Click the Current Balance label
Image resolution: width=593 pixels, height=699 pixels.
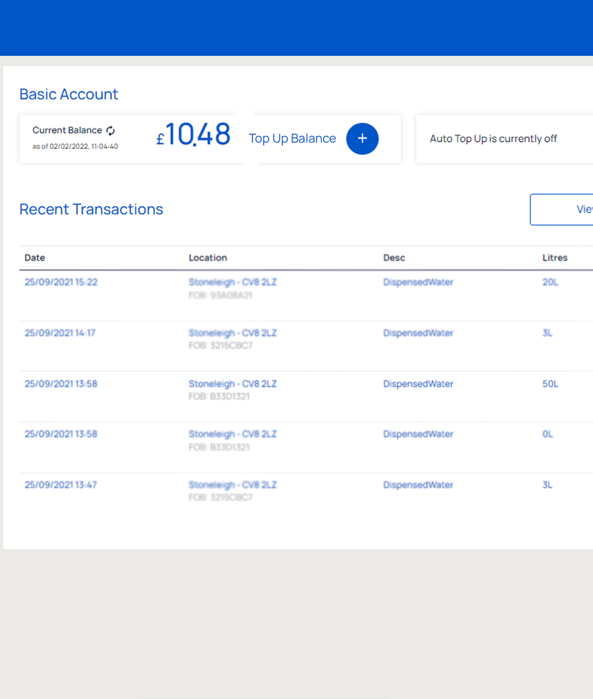point(68,130)
